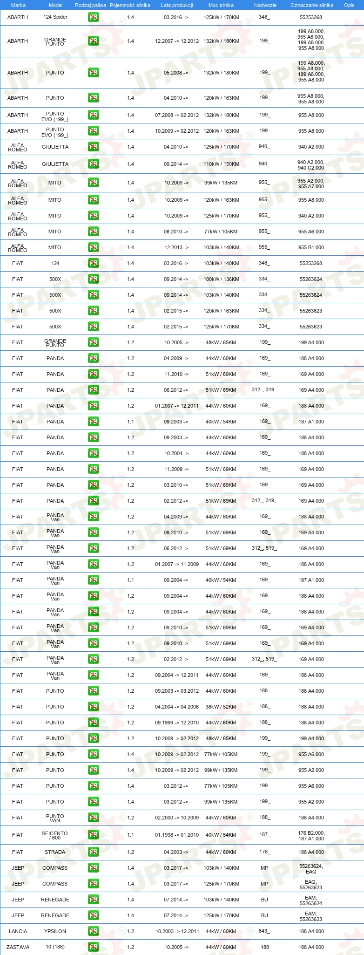Screen dimensions: 364x955
Task: Select the 'EAM, 55263623' engine code cell
Action: coord(311,916)
